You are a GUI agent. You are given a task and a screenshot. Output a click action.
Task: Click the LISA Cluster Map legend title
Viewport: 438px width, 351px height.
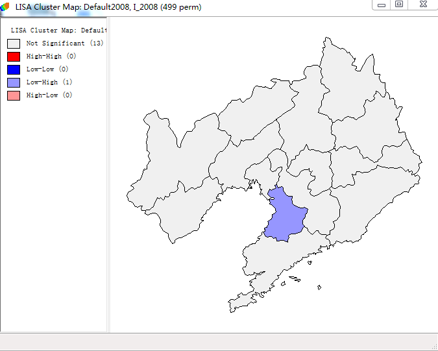tap(58, 30)
